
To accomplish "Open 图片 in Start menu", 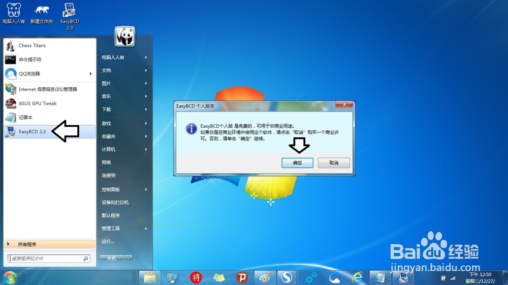I will (125, 83).
